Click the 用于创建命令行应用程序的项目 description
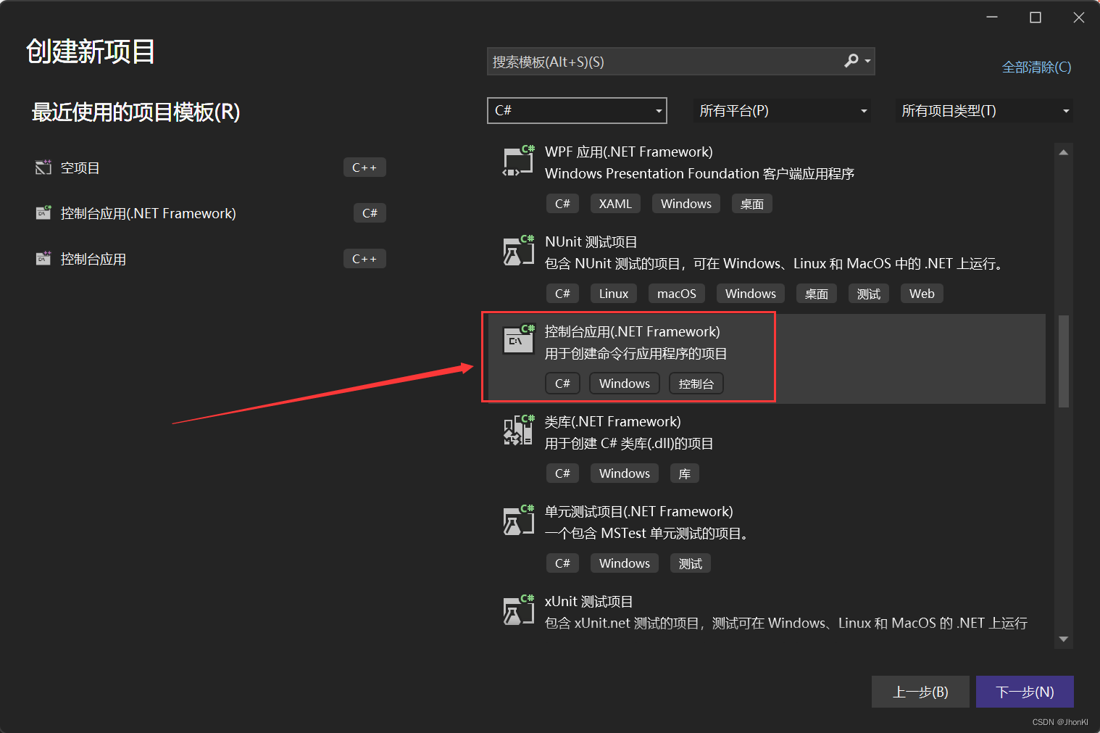 pos(636,353)
